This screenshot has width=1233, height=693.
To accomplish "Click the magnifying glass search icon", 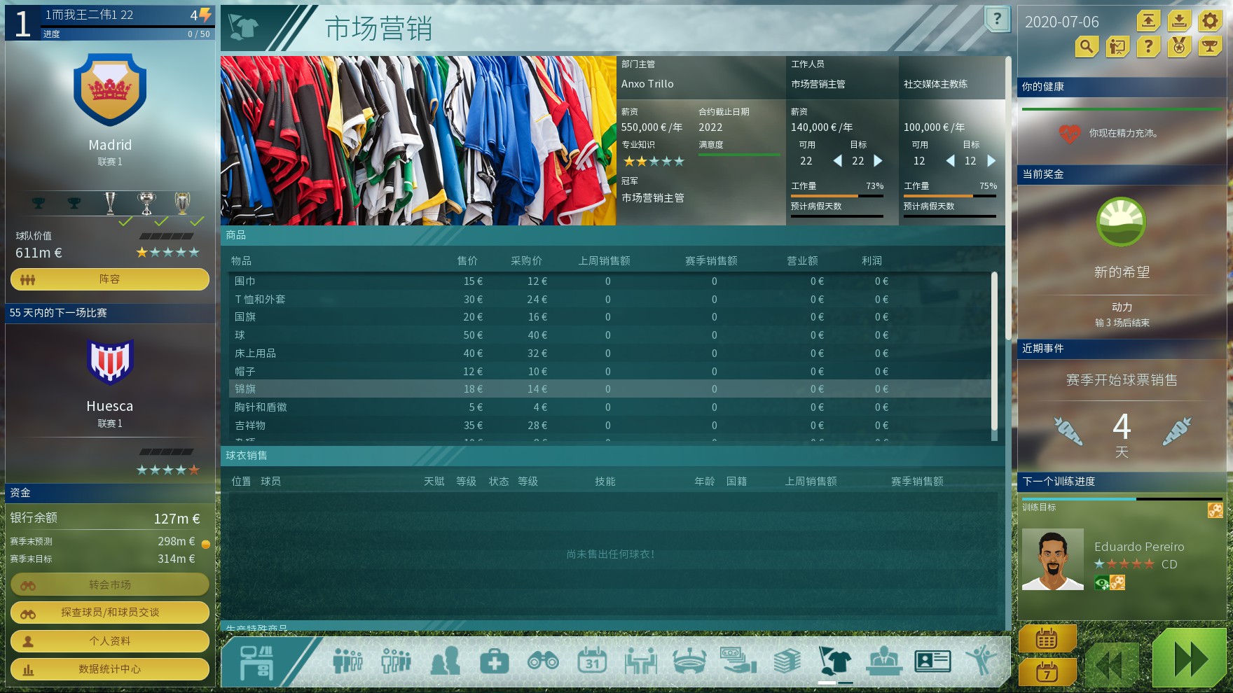I will coord(1087,47).
